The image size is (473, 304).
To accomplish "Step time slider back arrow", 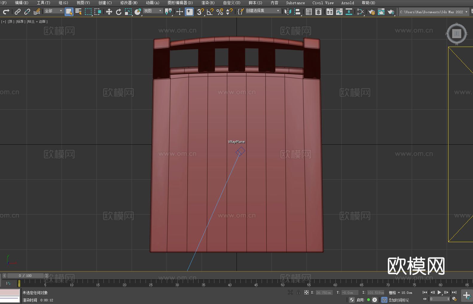I will [x=4, y=276].
